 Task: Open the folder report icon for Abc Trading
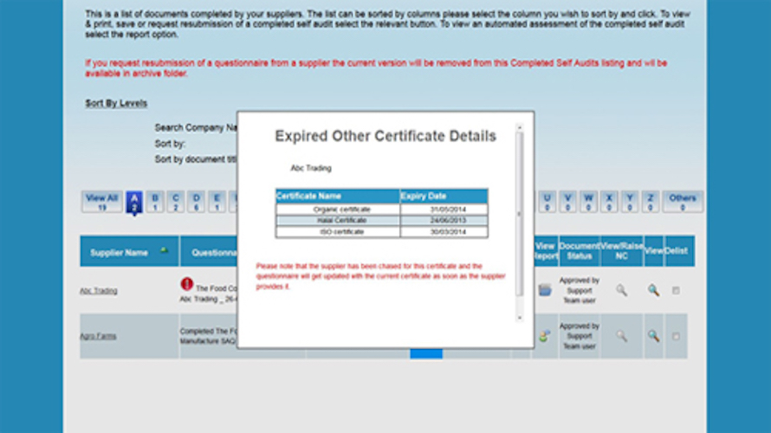544,290
